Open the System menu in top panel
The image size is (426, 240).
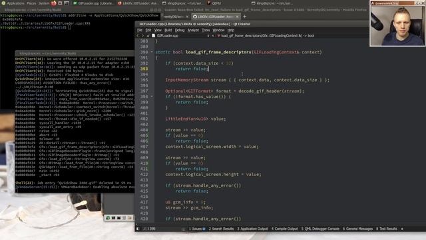click(44, 3)
